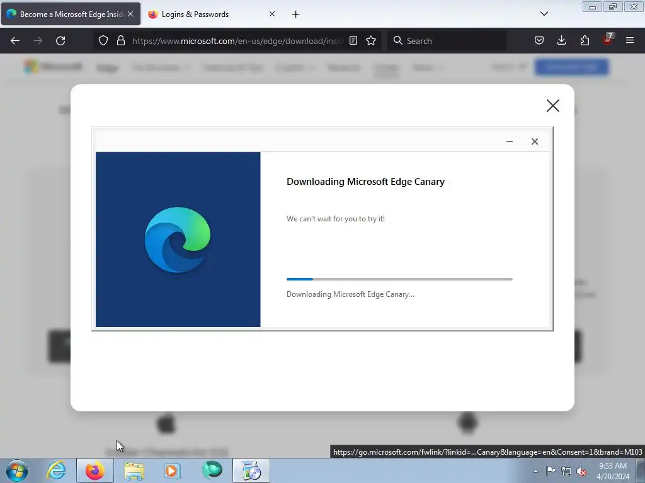This screenshot has height=483, width=645.
Task: Open the tracking protection shield icon
Action: pos(103,41)
